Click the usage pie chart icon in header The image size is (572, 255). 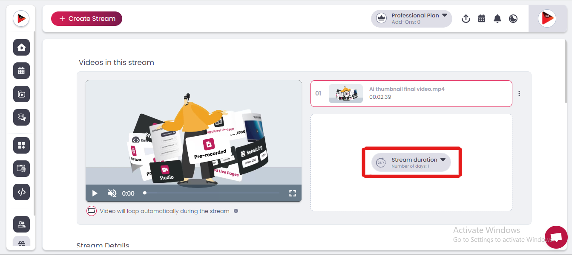pos(513,19)
